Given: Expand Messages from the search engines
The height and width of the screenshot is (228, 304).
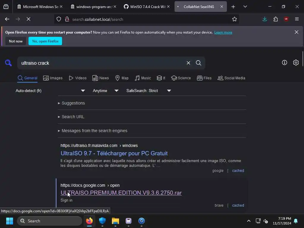Looking at the screenshot, I should pos(93,131).
